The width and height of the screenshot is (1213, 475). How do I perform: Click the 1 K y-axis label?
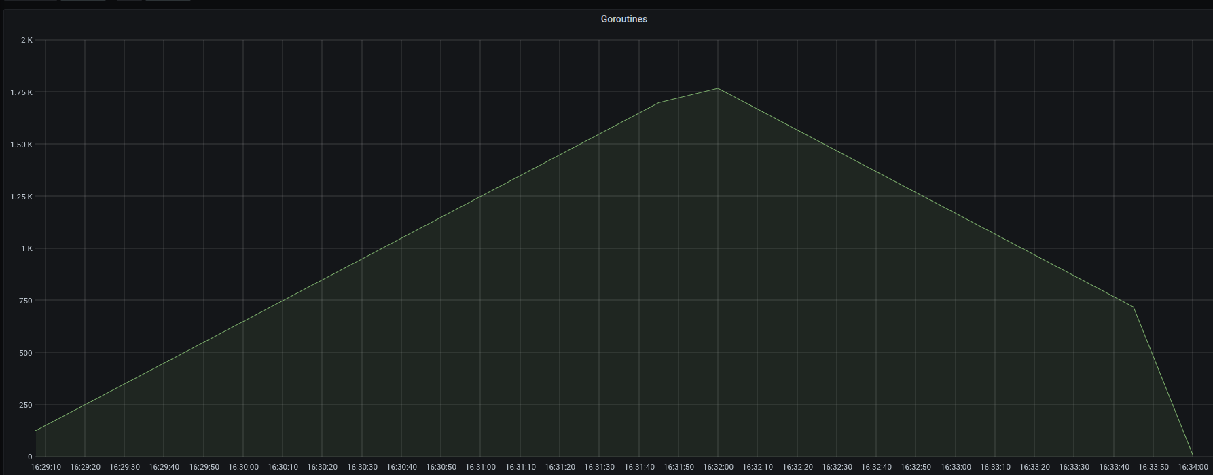coord(26,248)
